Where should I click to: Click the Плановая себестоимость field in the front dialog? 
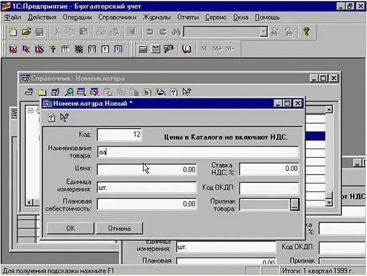coord(147,204)
